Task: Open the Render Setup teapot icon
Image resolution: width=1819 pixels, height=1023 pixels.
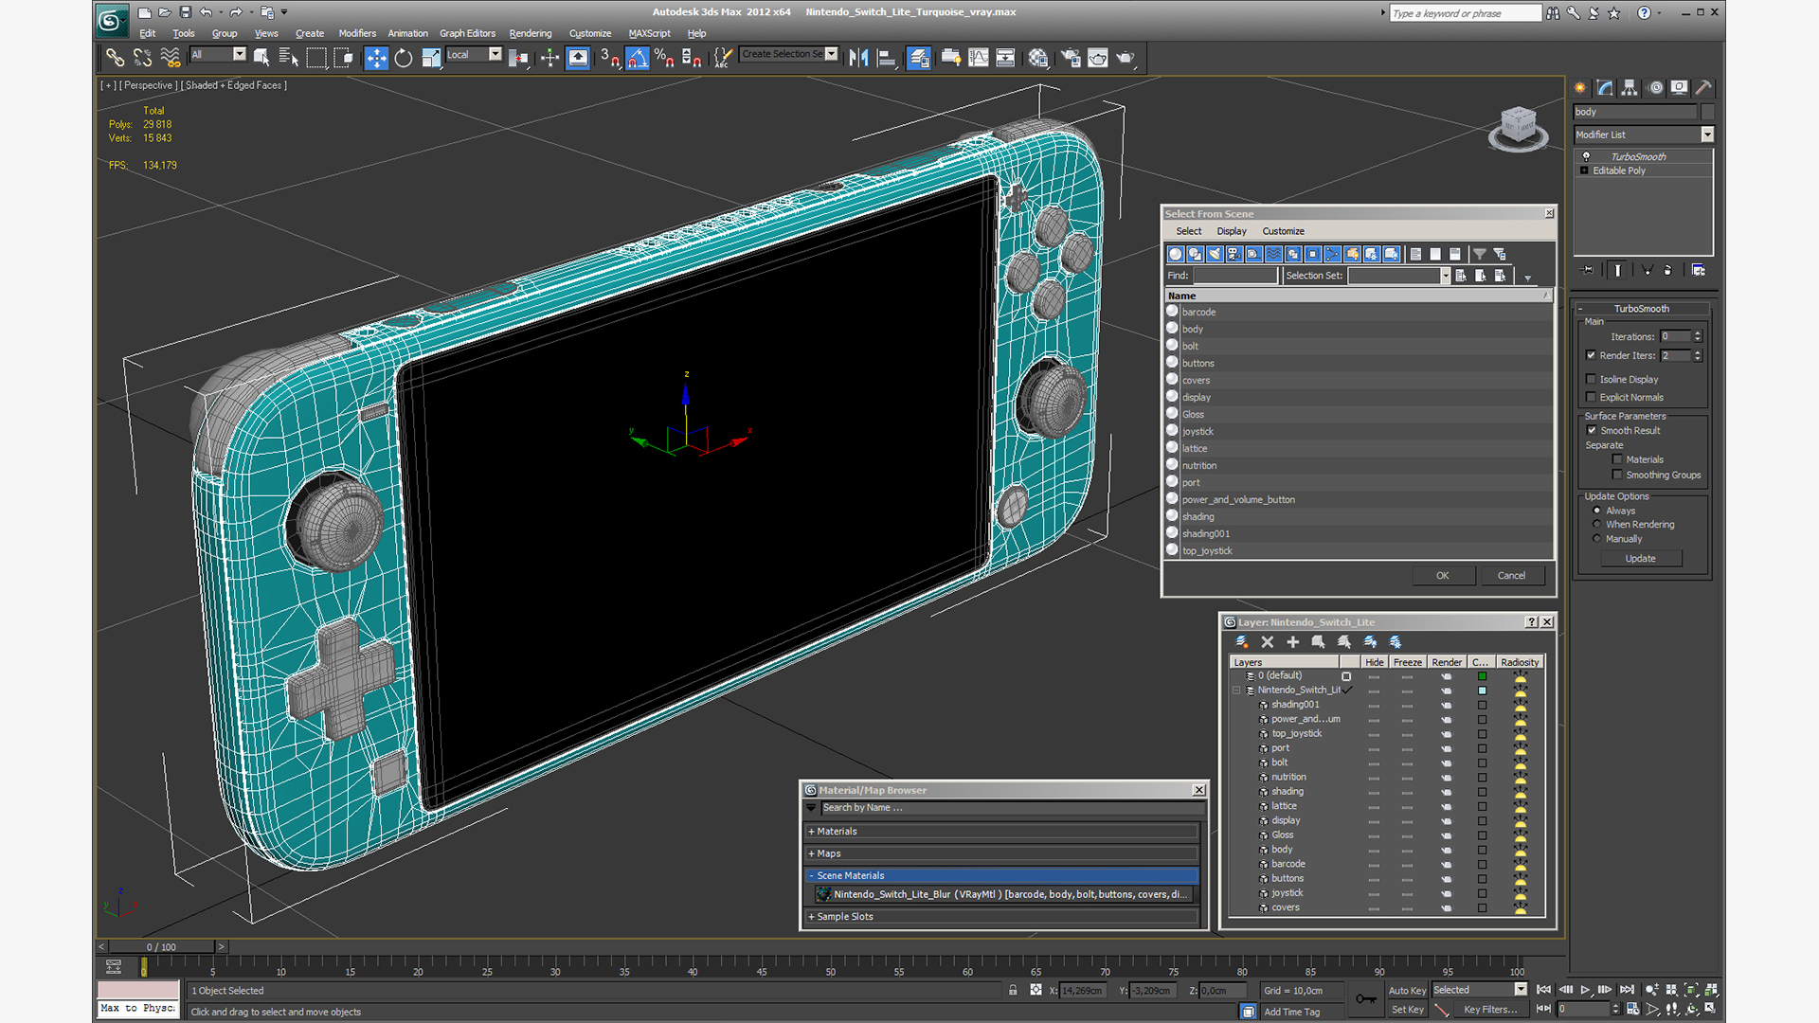Action: click(1071, 58)
